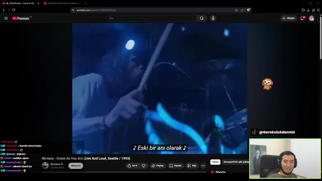Click the install/cast screen icon in address bar
This screenshot has width=322, height=181.
point(236,10)
